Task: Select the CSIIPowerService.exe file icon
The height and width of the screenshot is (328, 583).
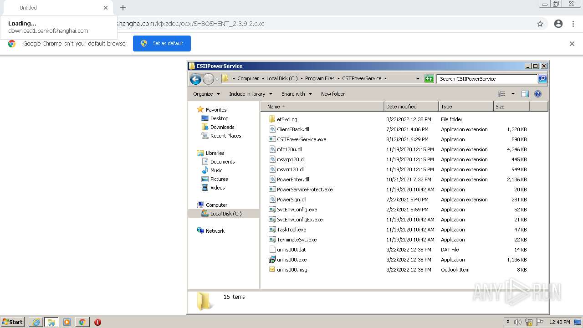Action: 272,139
